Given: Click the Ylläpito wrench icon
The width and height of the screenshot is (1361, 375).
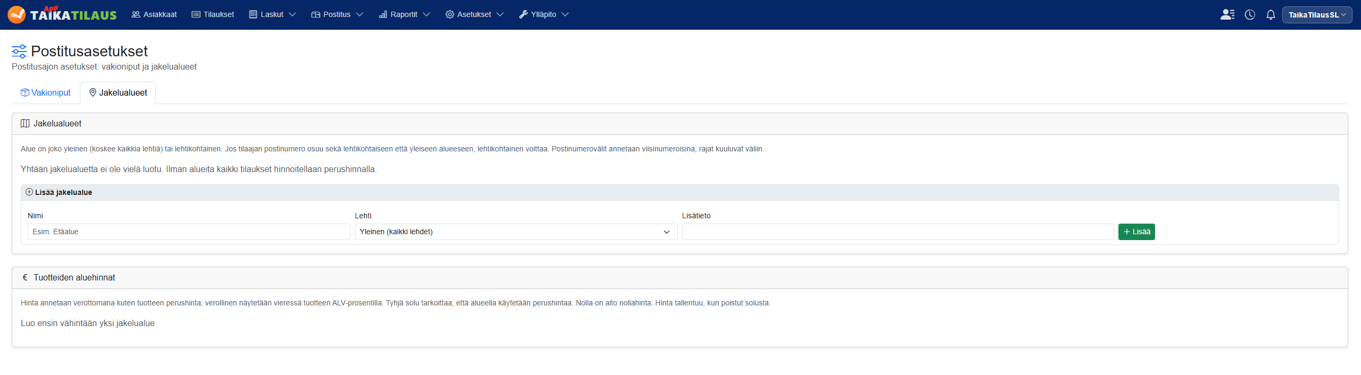Looking at the screenshot, I should (x=524, y=14).
